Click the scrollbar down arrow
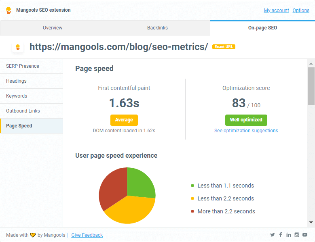 311,222
